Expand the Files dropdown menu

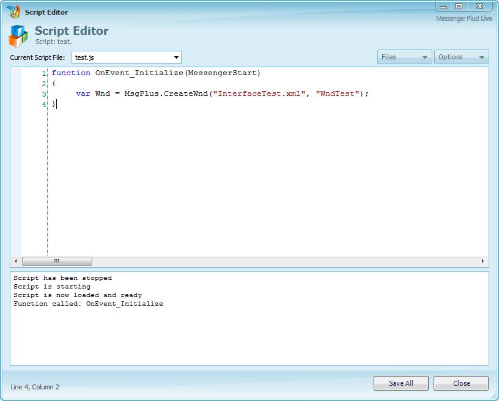404,57
